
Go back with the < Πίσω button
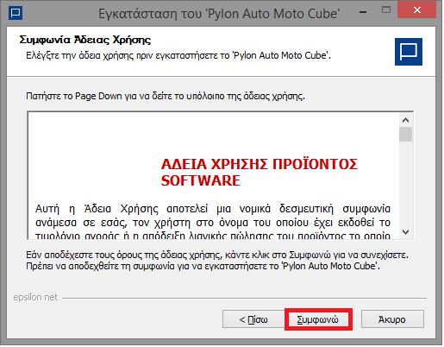pyautogui.click(x=253, y=319)
